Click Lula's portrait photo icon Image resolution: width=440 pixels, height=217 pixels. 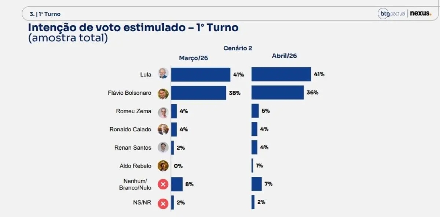(163, 73)
